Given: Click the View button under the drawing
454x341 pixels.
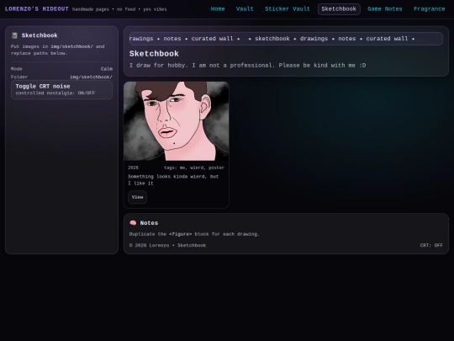Looking at the screenshot, I should click(137, 197).
